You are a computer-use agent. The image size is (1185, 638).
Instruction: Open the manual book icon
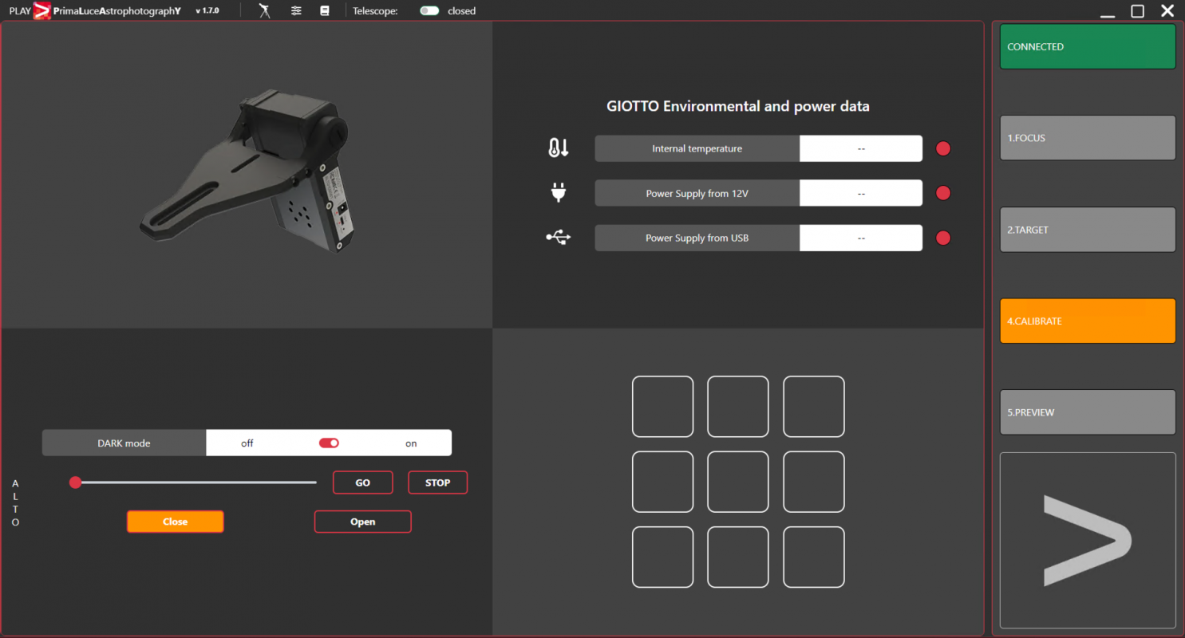coord(324,11)
